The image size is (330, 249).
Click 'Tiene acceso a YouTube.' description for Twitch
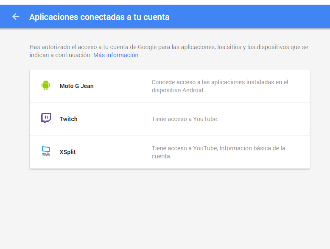point(185,119)
